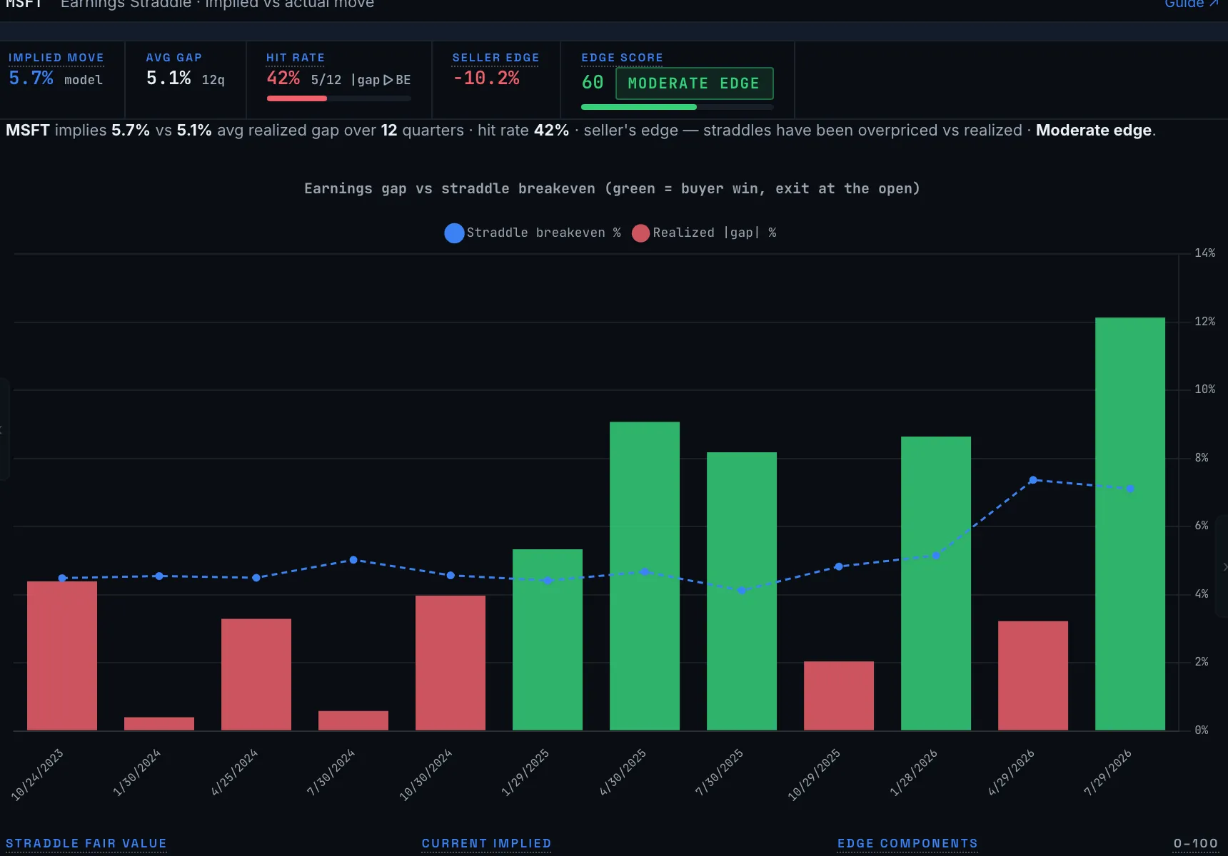
Task: Click the 0–100 range label
Action: pos(1196,843)
